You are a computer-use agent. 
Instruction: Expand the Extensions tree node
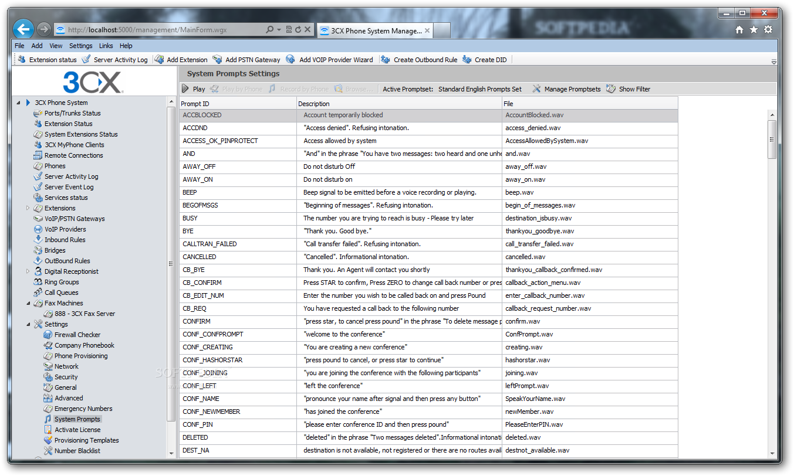click(28, 208)
